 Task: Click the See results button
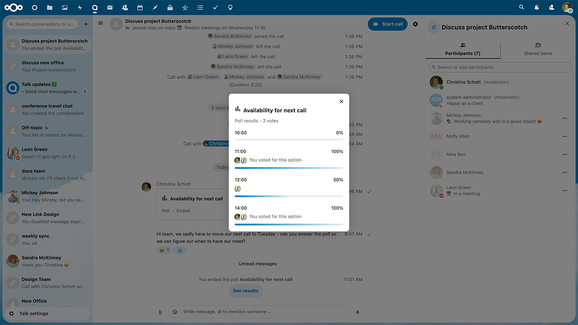point(246,291)
